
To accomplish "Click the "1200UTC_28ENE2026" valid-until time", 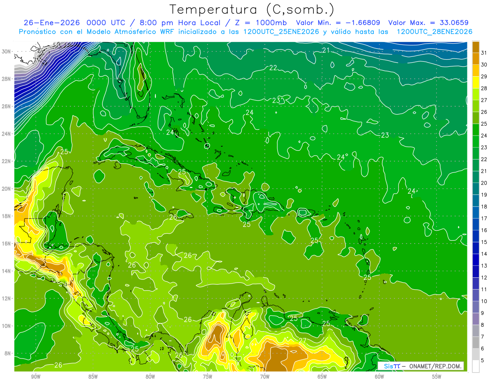I will (434, 32).
